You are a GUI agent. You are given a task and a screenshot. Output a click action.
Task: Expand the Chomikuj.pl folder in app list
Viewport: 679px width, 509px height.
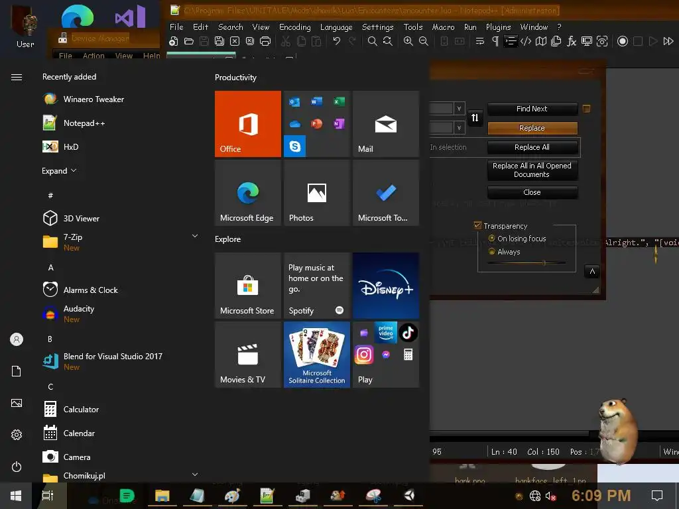pos(195,475)
